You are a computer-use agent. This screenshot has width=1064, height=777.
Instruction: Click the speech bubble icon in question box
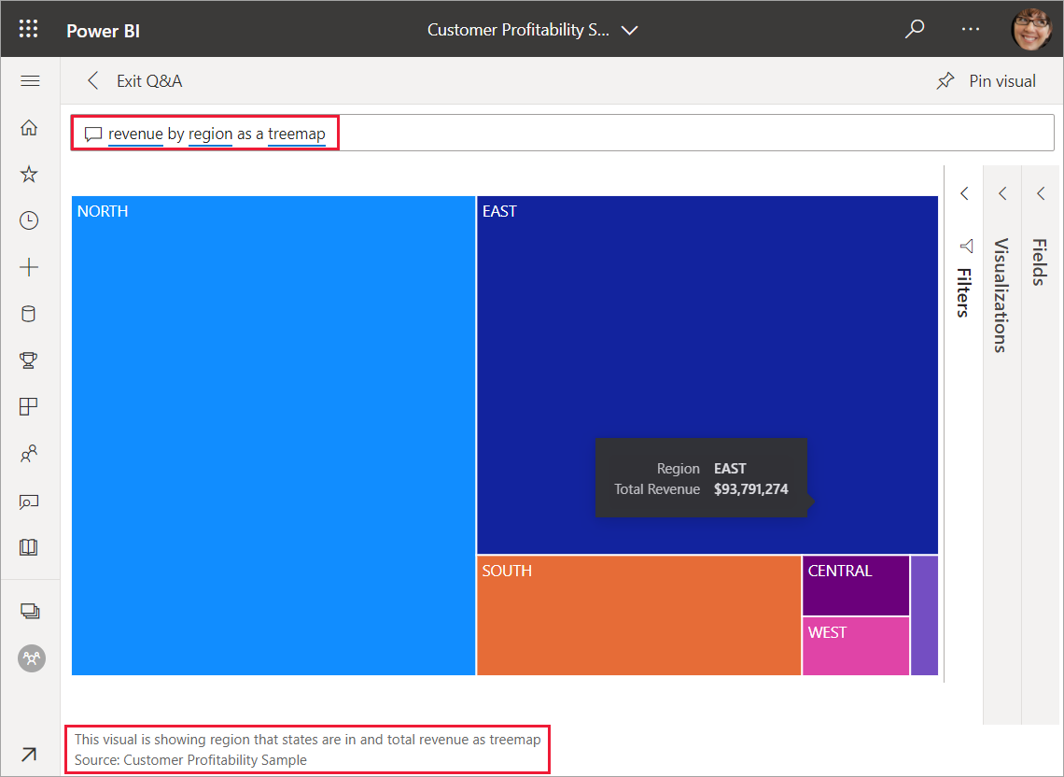click(x=93, y=134)
